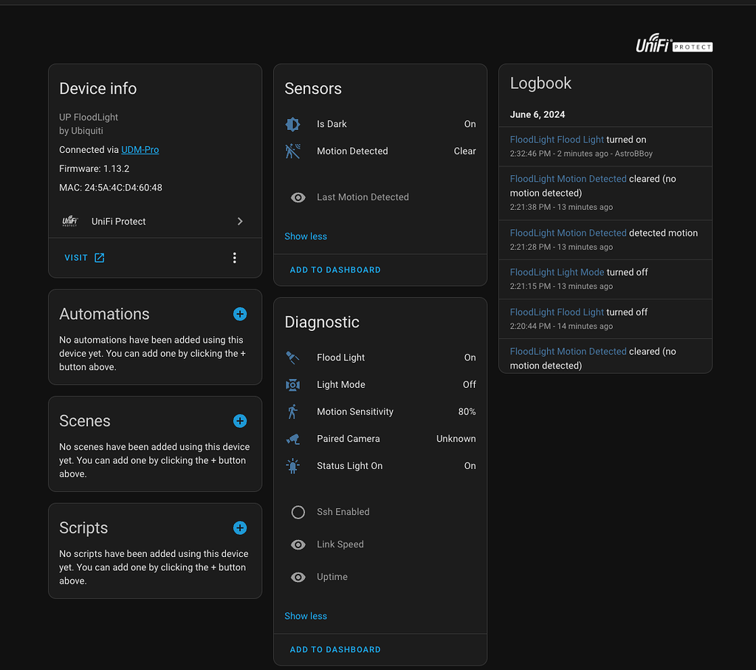Viewport: 756px width, 670px height.
Task: Collapse Sensors list with Show less
Action: 306,236
